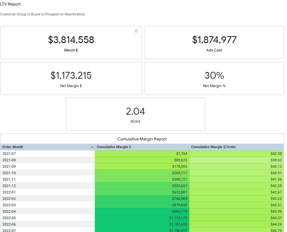
Task: Click the Customer Group filter description text
Action: pos(42,14)
